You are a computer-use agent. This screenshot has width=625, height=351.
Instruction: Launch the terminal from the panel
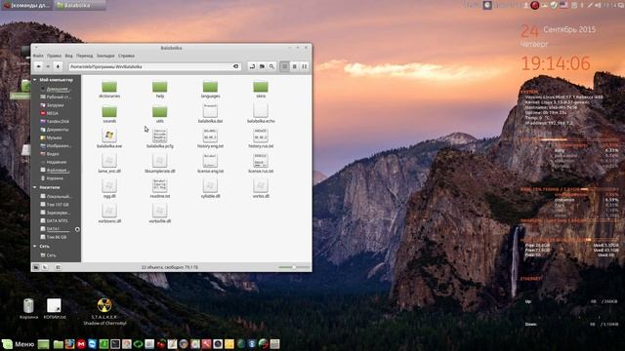point(115,344)
